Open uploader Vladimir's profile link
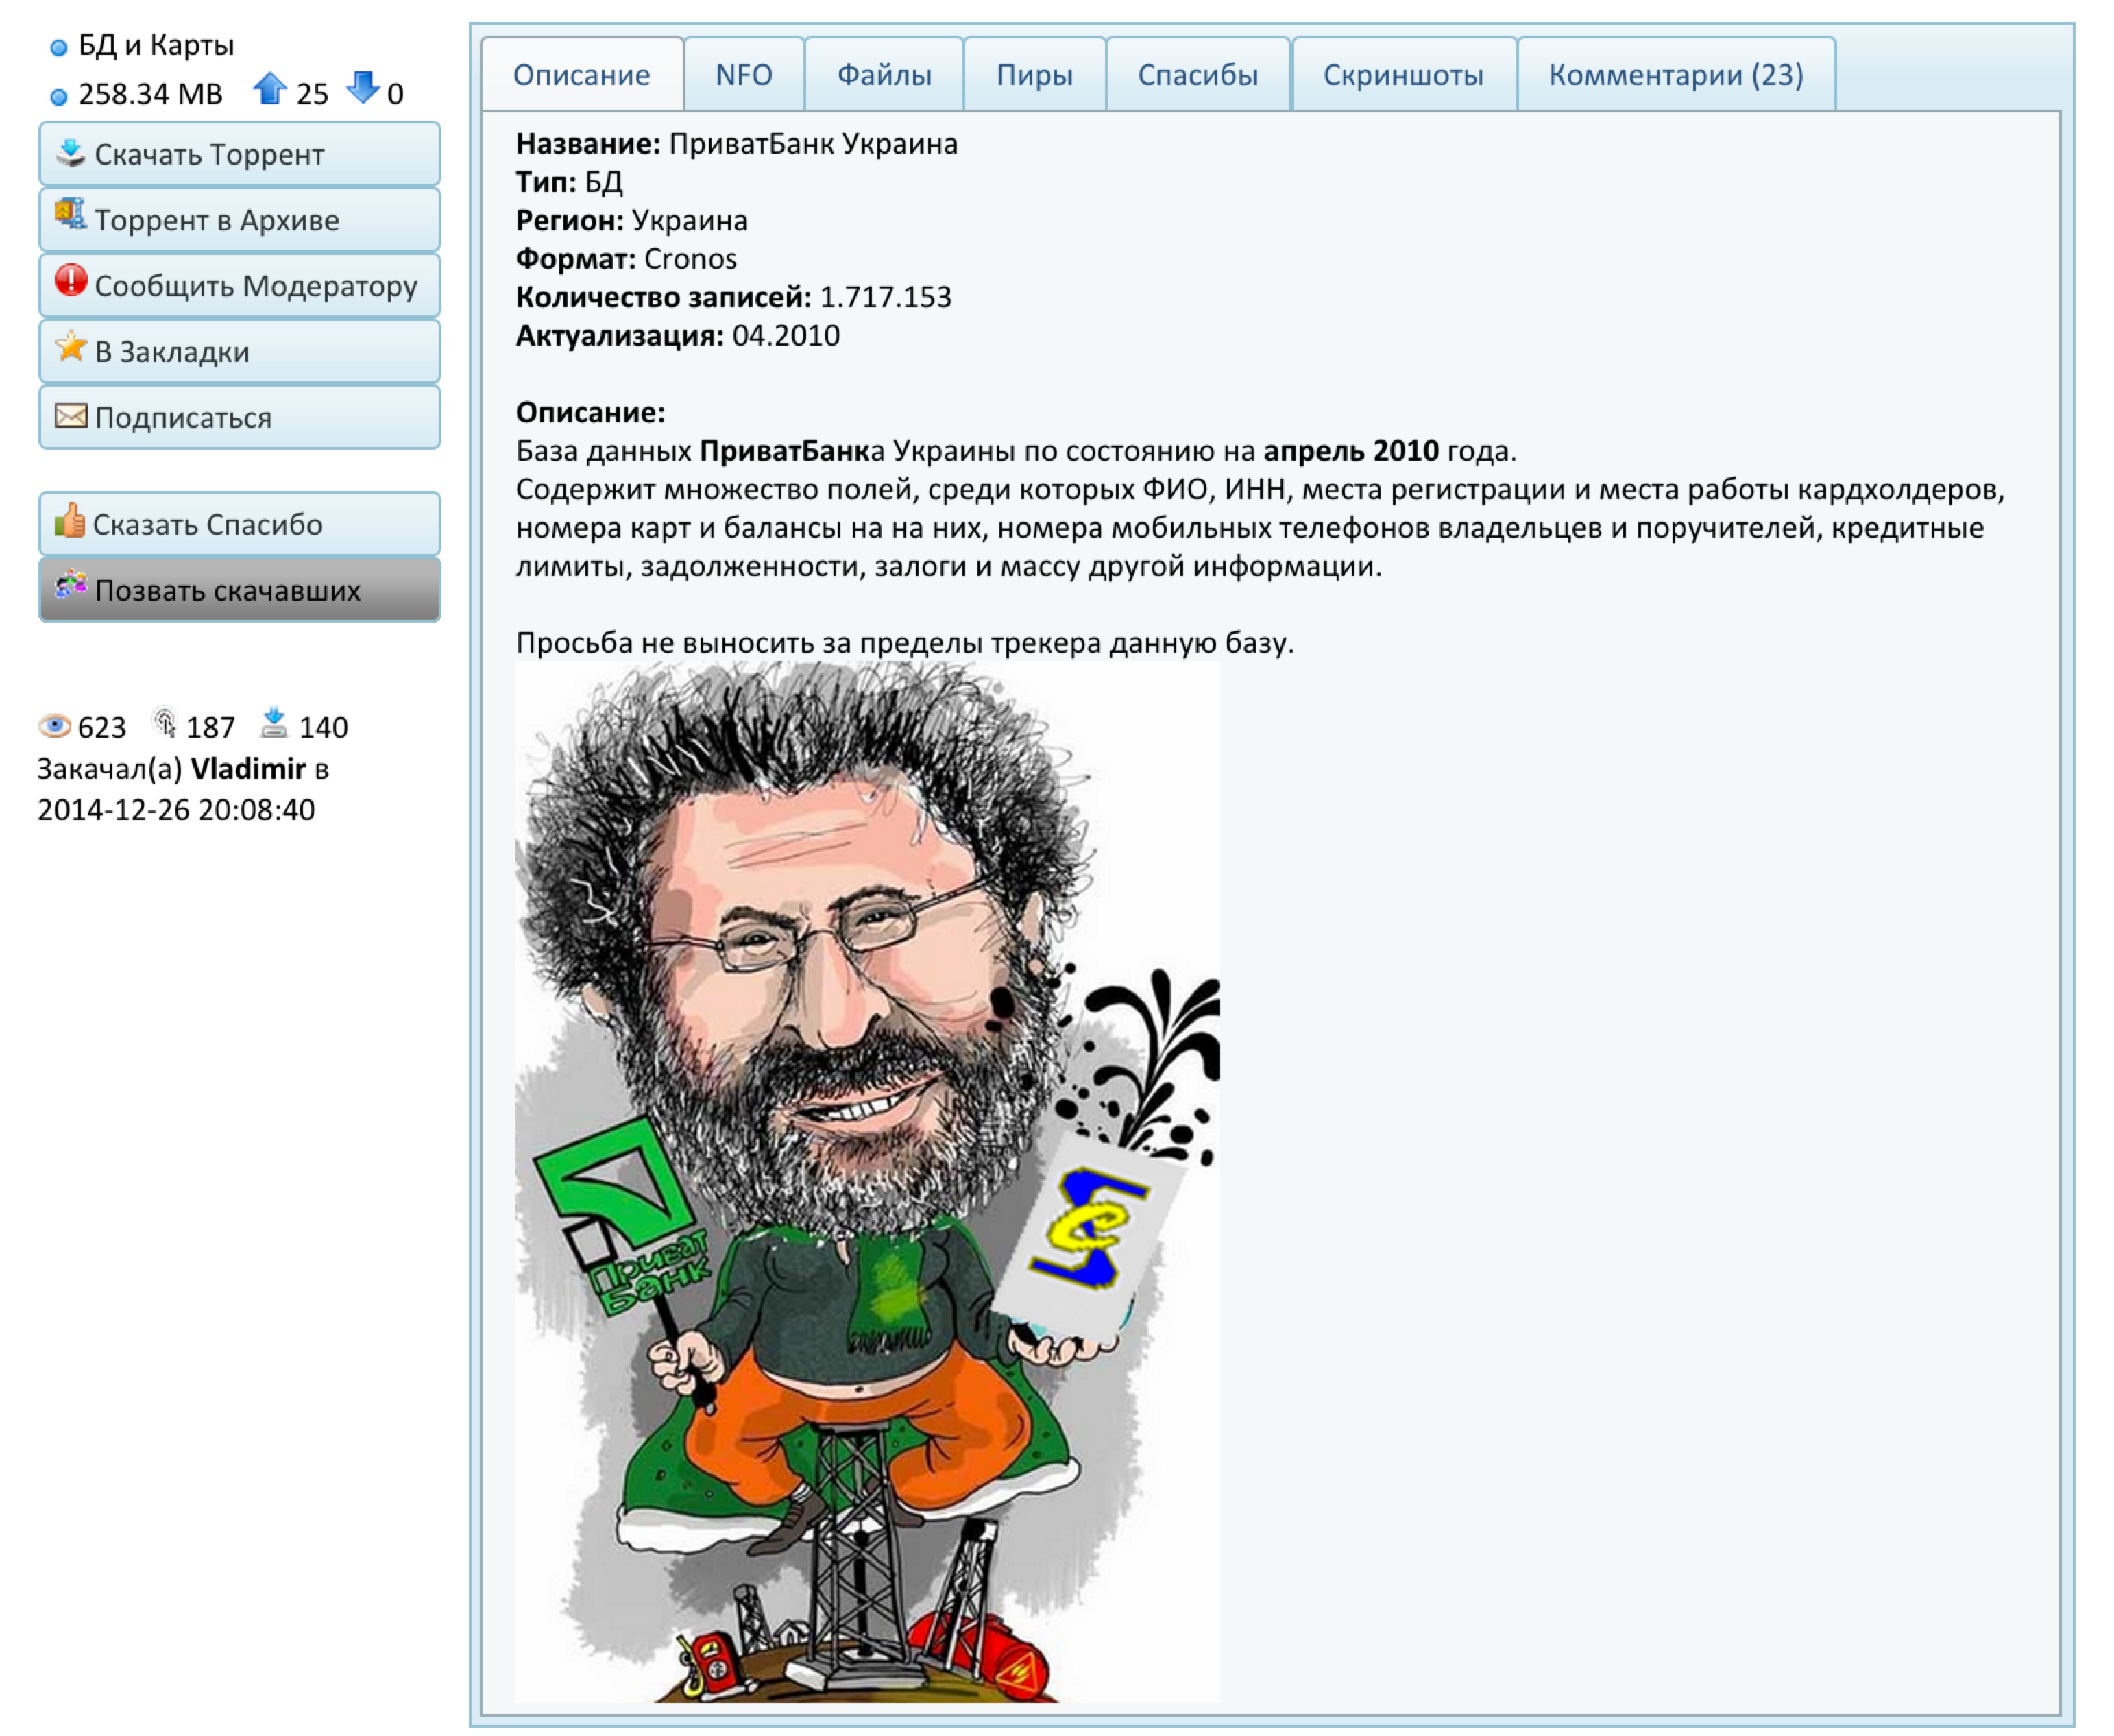 (248, 769)
